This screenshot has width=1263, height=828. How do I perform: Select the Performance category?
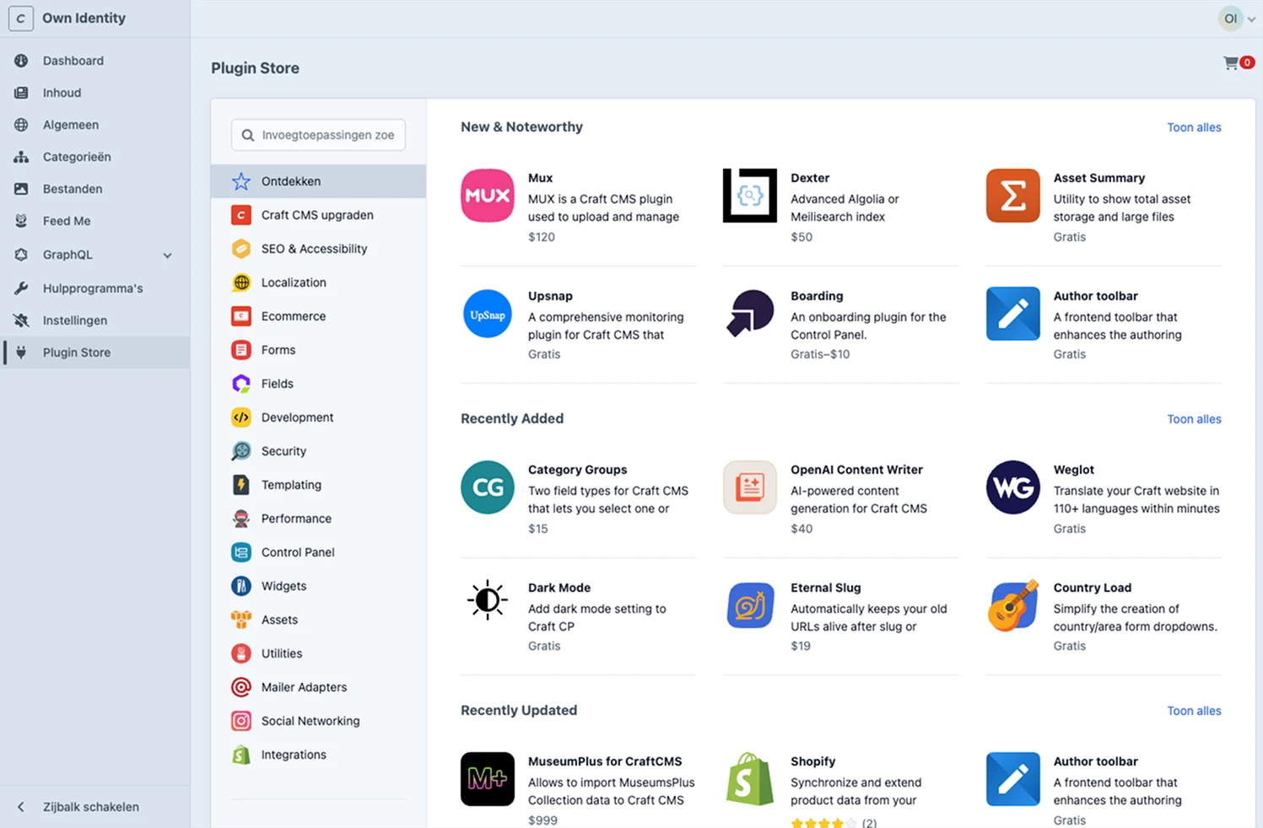click(318, 519)
